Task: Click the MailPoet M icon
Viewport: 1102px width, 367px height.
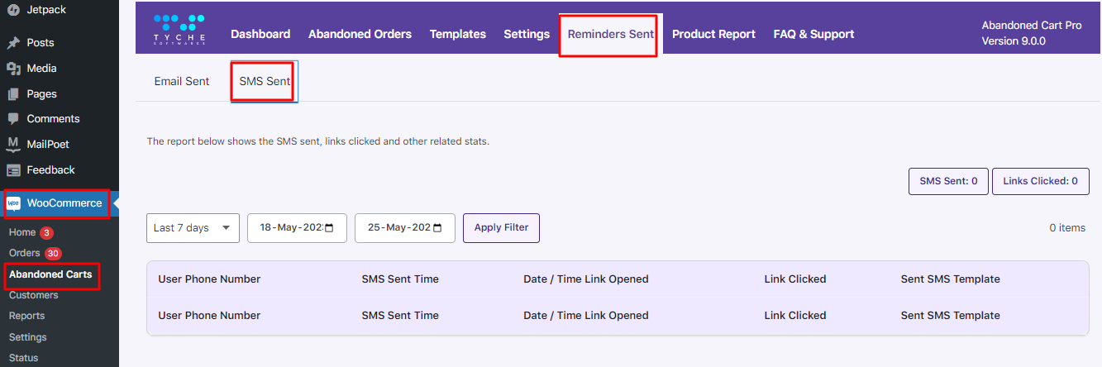Action: [x=13, y=144]
